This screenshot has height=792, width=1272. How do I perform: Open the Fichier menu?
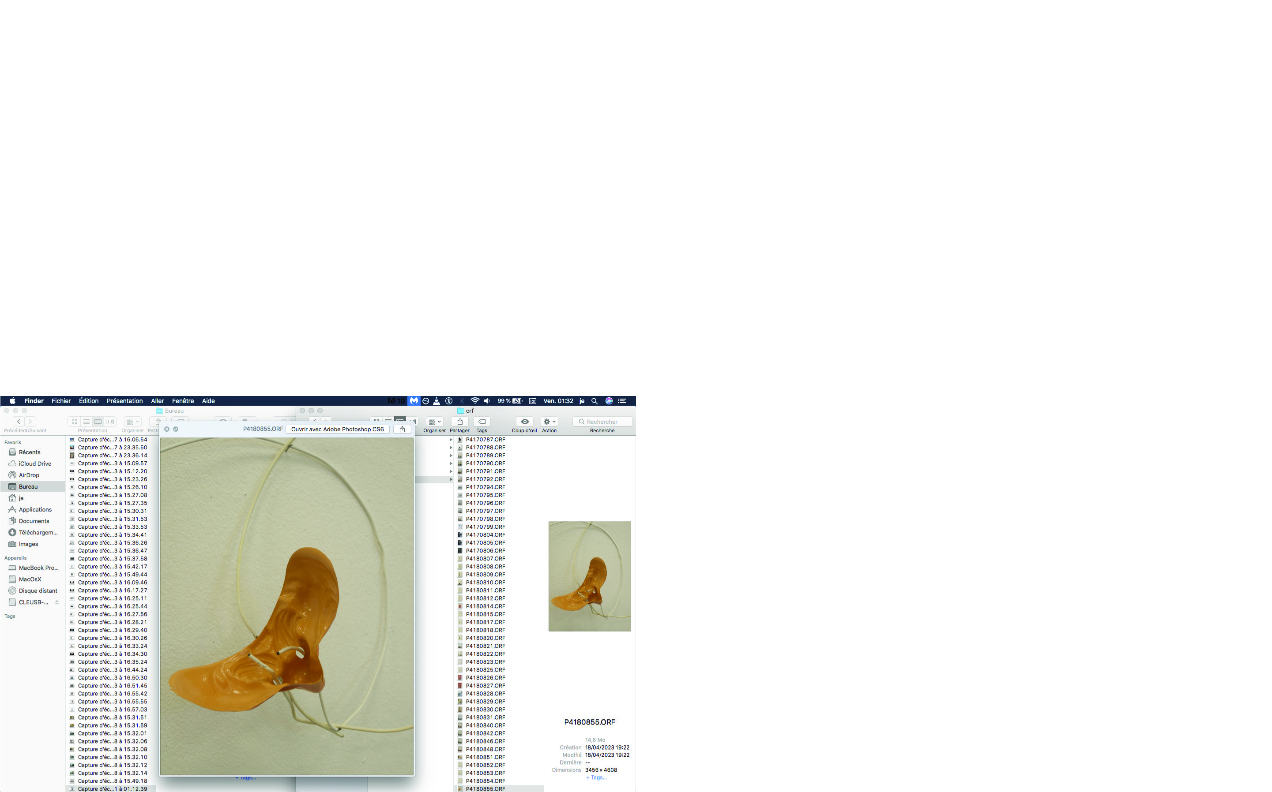click(x=61, y=401)
